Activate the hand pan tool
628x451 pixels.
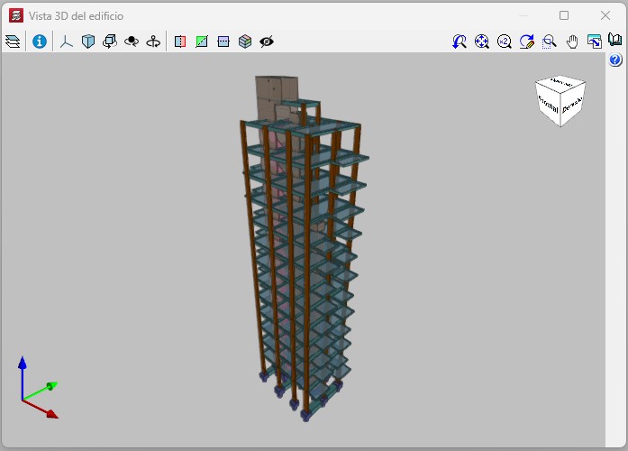(x=571, y=41)
